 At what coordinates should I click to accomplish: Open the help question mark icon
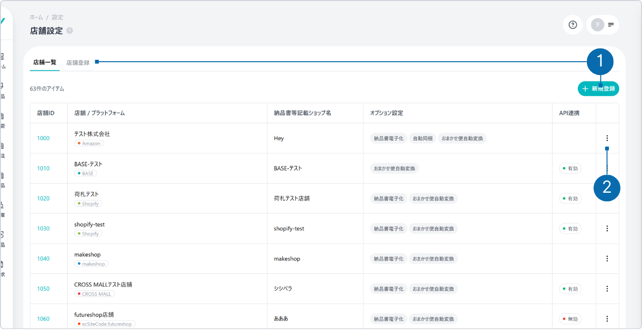pyautogui.click(x=573, y=25)
